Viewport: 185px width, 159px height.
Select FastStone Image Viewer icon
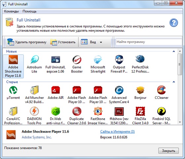[98, 111]
